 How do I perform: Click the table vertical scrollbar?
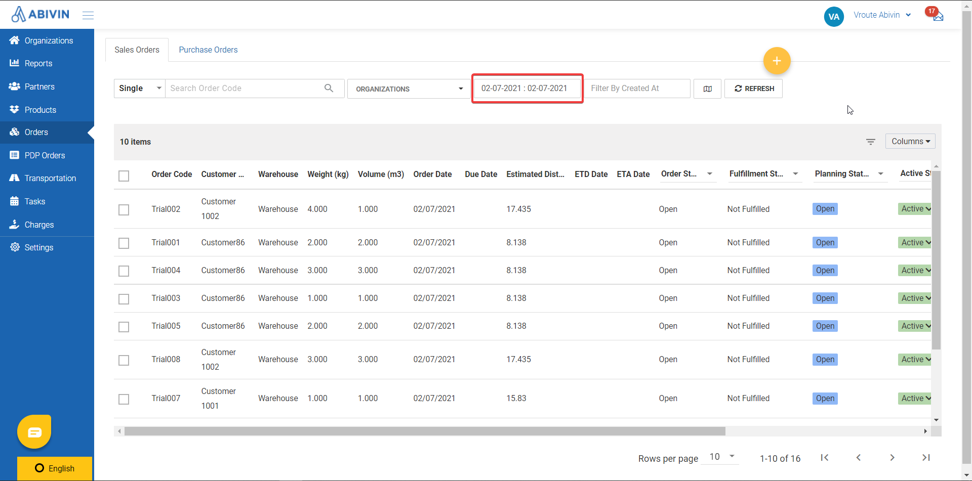936,260
